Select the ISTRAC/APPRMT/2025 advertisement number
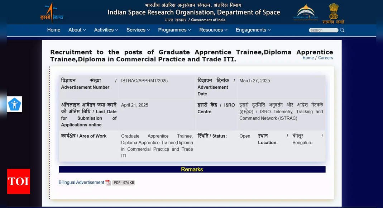Image resolution: width=383 pixels, height=208 pixels. (x=144, y=81)
